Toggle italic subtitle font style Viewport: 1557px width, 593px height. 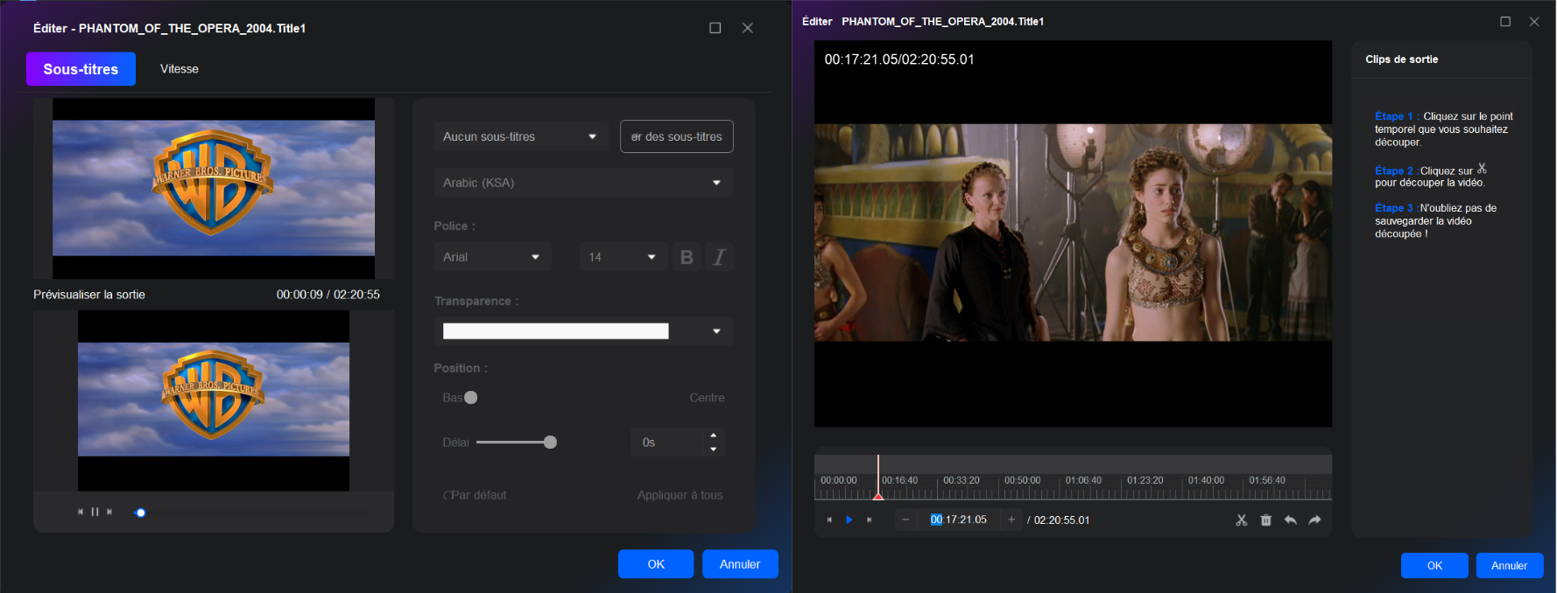click(719, 257)
